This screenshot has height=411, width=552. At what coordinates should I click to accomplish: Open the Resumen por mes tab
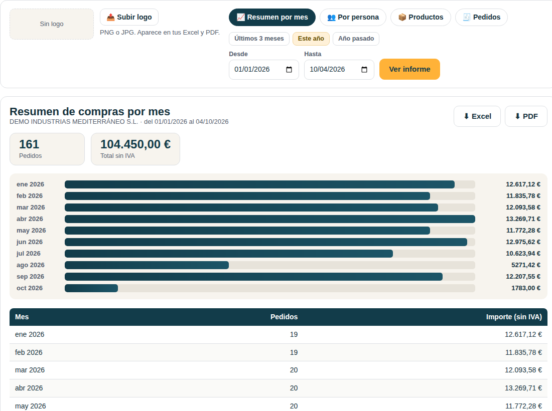pyautogui.click(x=272, y=17)
